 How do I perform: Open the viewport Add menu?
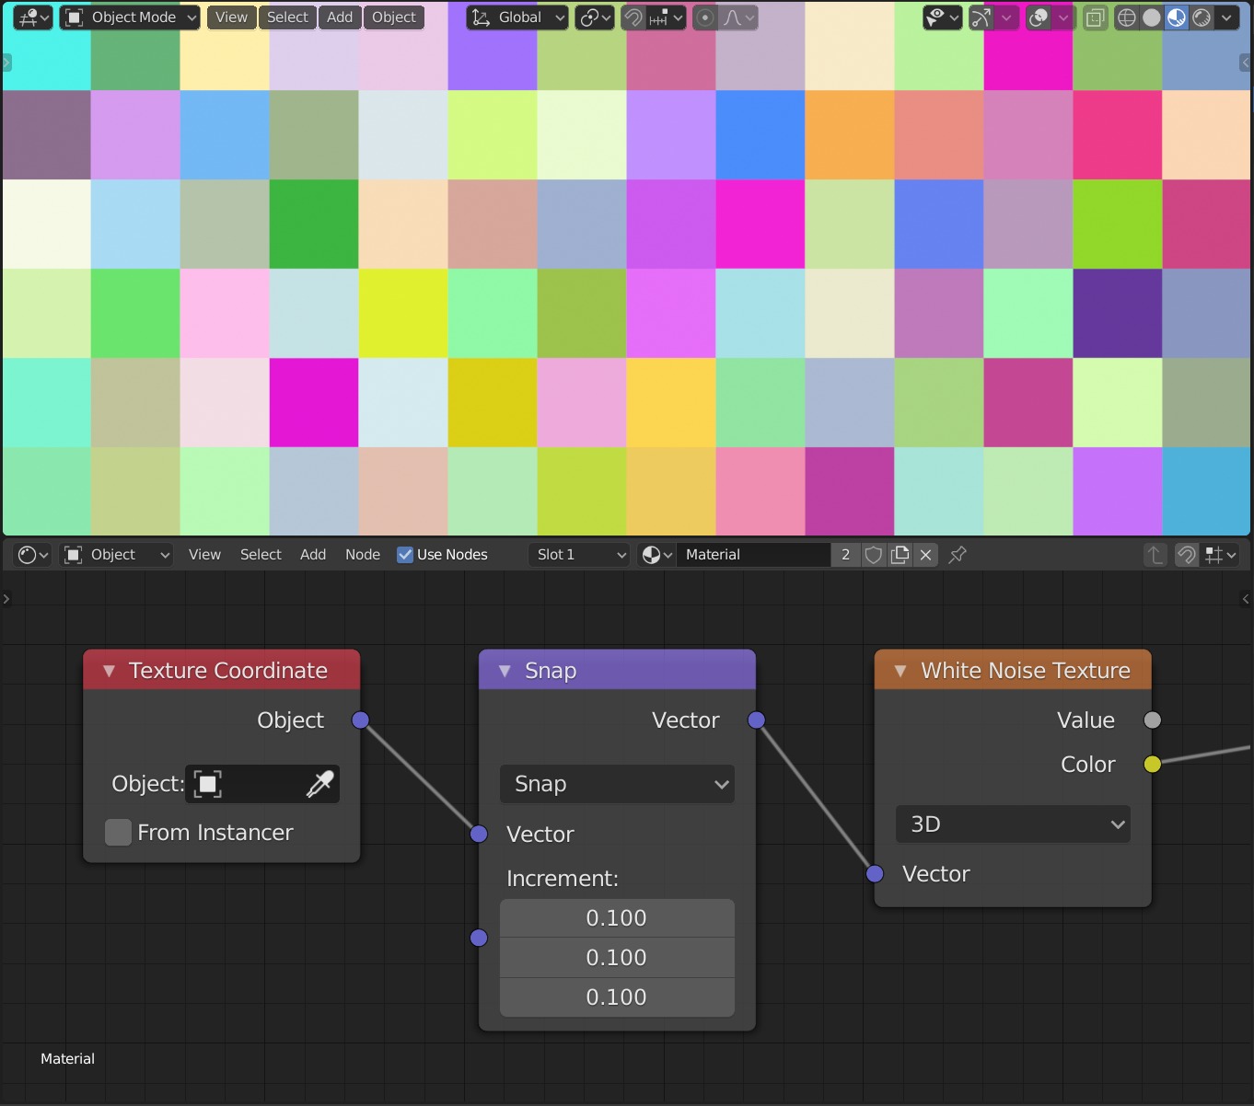tap(340, 17)
